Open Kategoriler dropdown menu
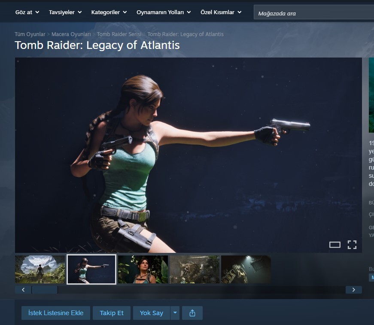The width and height of the screenshot is (374, 325). 109,12
